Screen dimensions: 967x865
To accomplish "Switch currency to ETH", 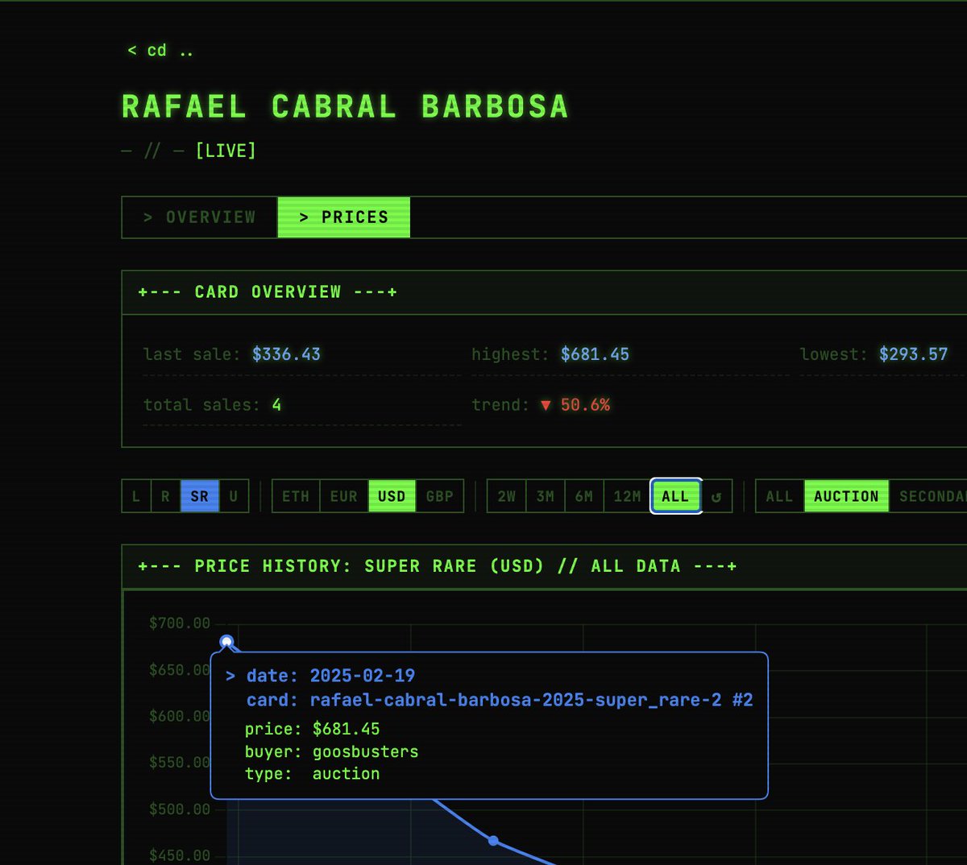I will 296,496.
